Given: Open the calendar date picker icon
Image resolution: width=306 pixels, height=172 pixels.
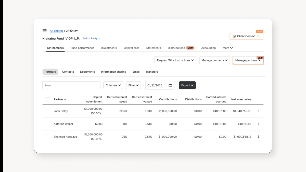Looking at the screenshot, I should [x=170, y=85].
